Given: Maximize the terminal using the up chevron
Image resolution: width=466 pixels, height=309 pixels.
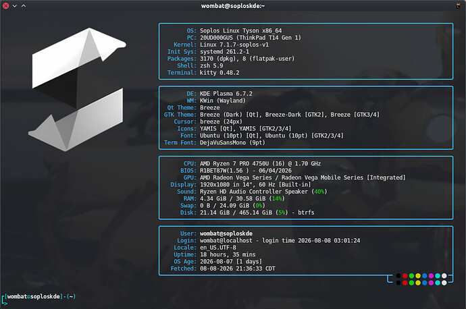Looking at the screenshot, I should click(24, 6).
